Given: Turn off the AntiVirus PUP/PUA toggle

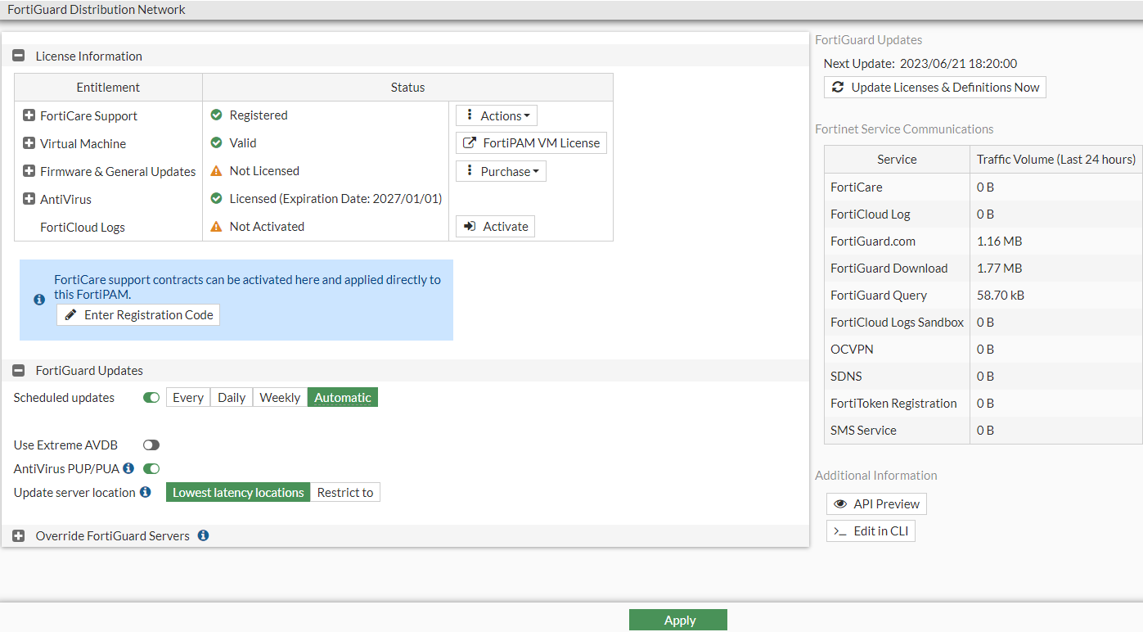Looking at the screenshot, I should [x=151, y=468].
